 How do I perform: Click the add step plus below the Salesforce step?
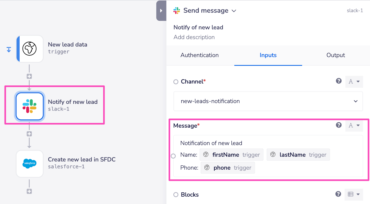(x=29, y=191)
